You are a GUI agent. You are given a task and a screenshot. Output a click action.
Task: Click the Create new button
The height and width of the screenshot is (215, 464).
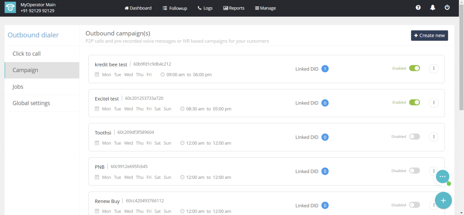430,35
